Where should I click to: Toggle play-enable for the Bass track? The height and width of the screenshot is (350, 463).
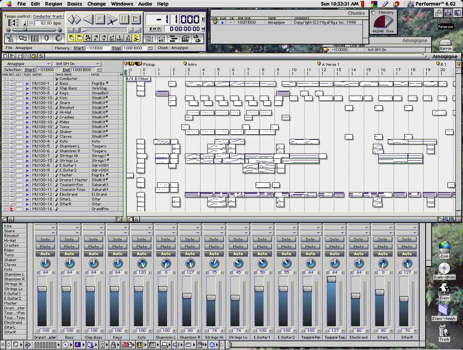[x=27, y=84]
